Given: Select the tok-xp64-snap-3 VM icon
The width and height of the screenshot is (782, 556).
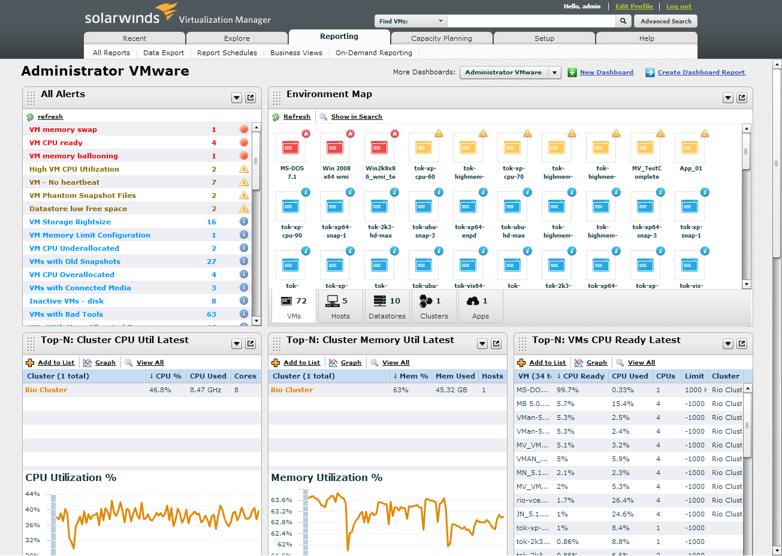Looking at the screenshot, I should (645, 206).
